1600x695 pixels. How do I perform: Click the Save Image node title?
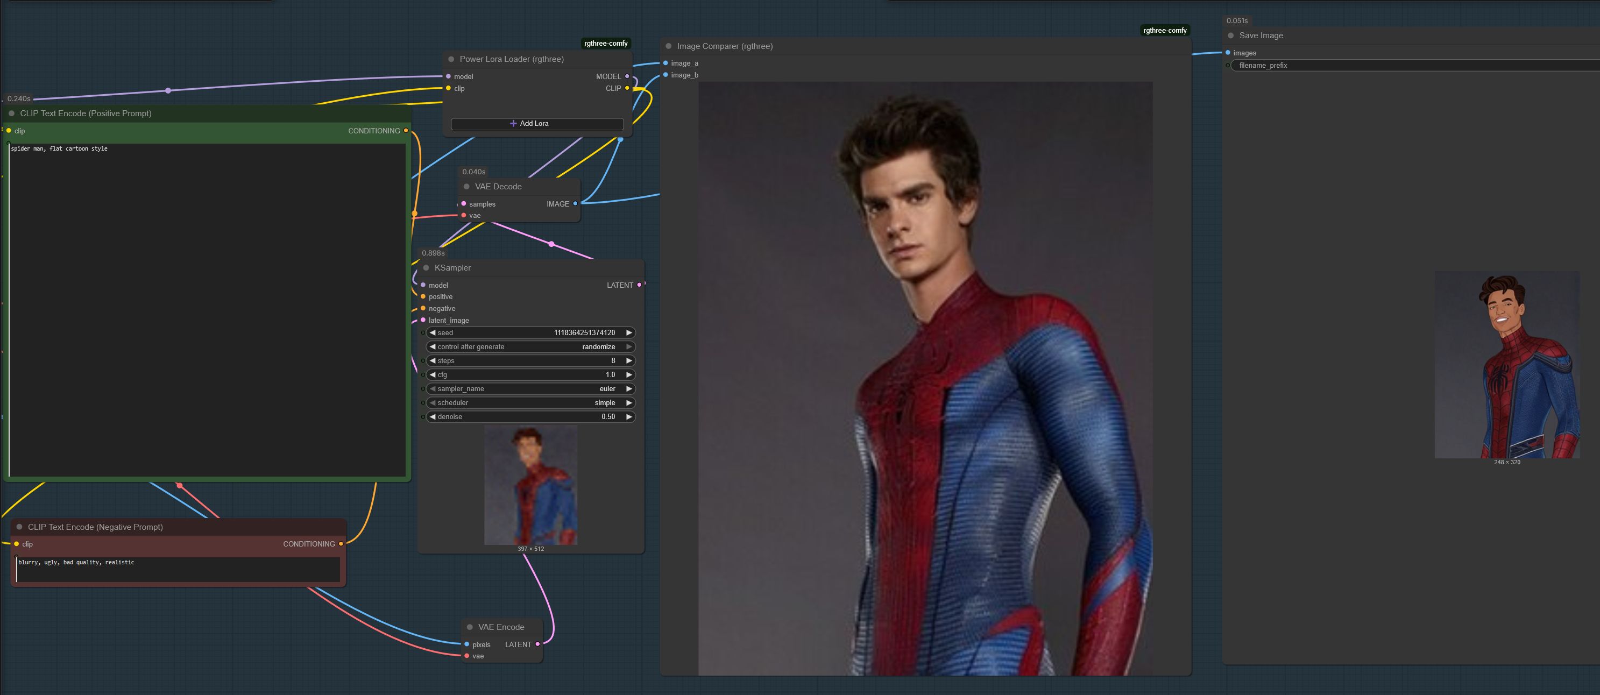pos(1261,36)
